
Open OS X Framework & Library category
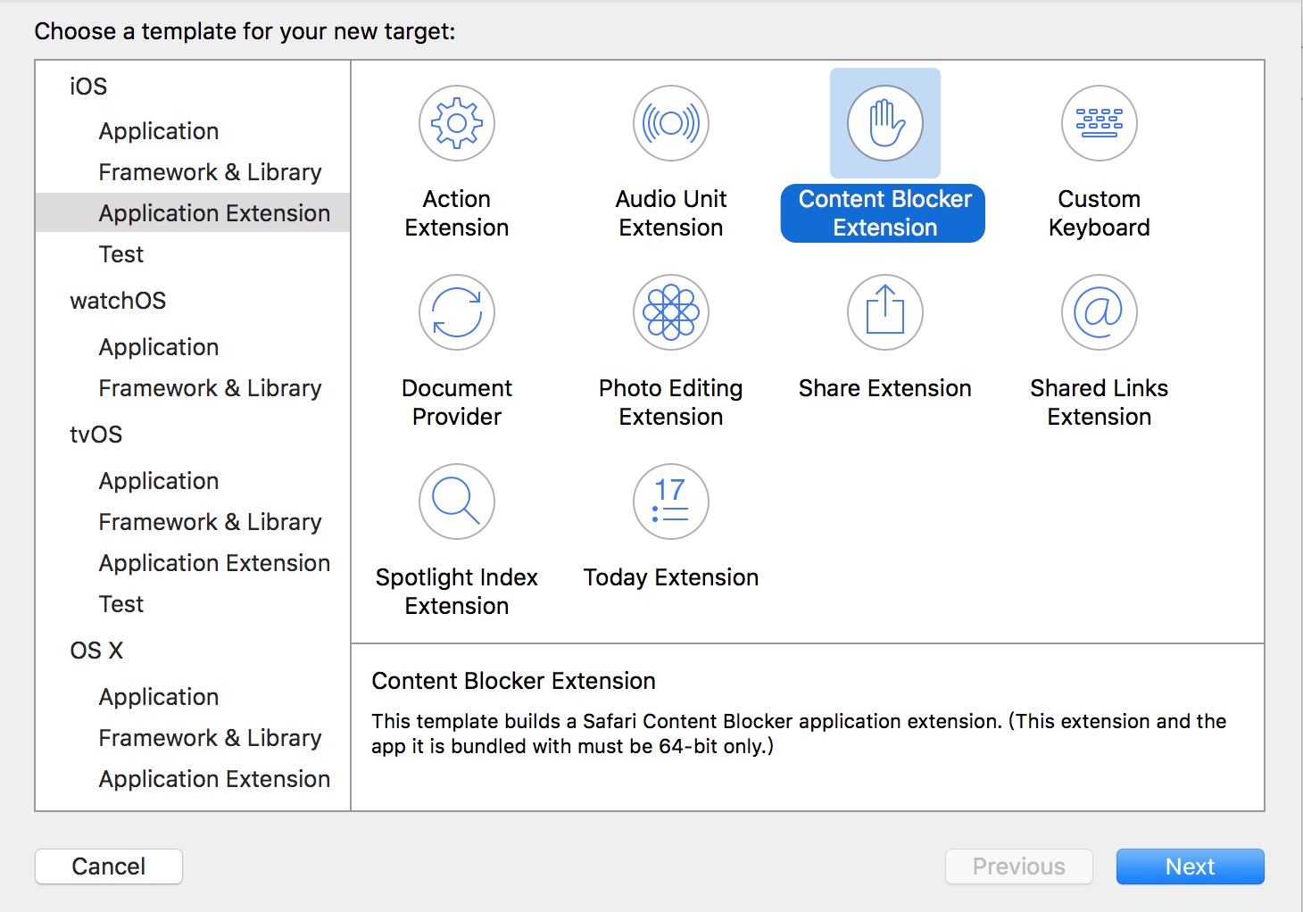(x=210, y=738)
